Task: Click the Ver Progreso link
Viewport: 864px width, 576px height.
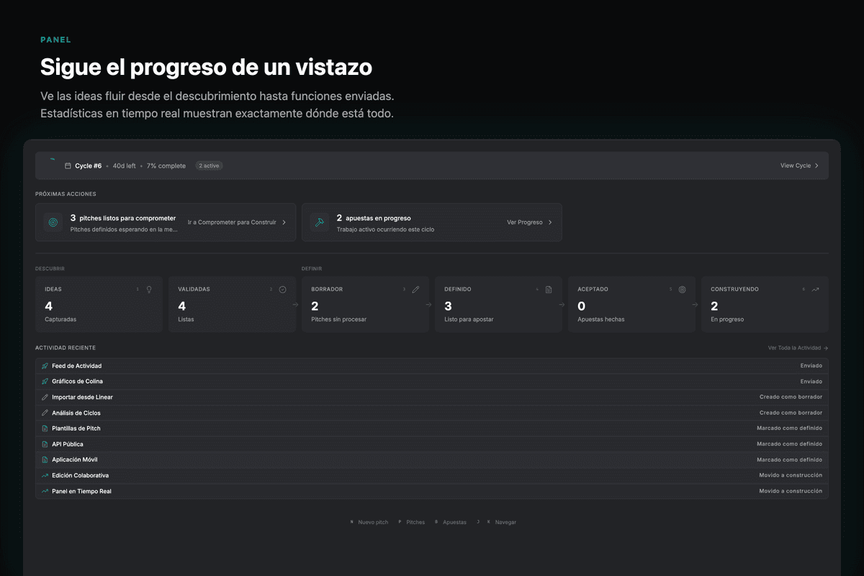Action: (x=525, y=222)
